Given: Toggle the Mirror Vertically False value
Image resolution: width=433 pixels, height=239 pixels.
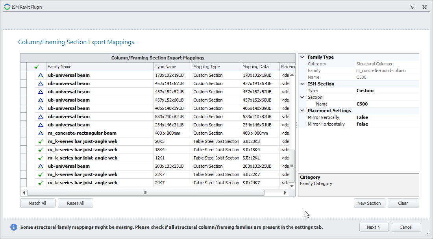Looking at the screenshot, I should tap(362, 117).
